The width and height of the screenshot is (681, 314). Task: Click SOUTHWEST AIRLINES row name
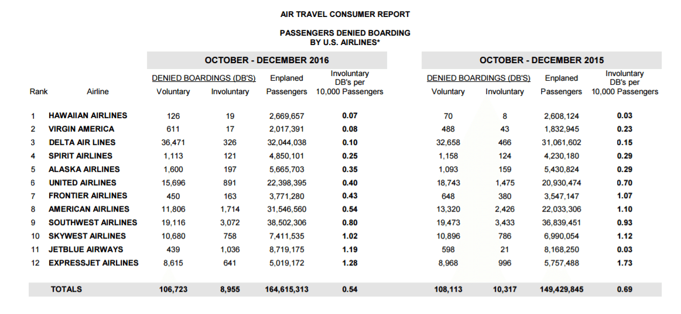click(93, 222)
